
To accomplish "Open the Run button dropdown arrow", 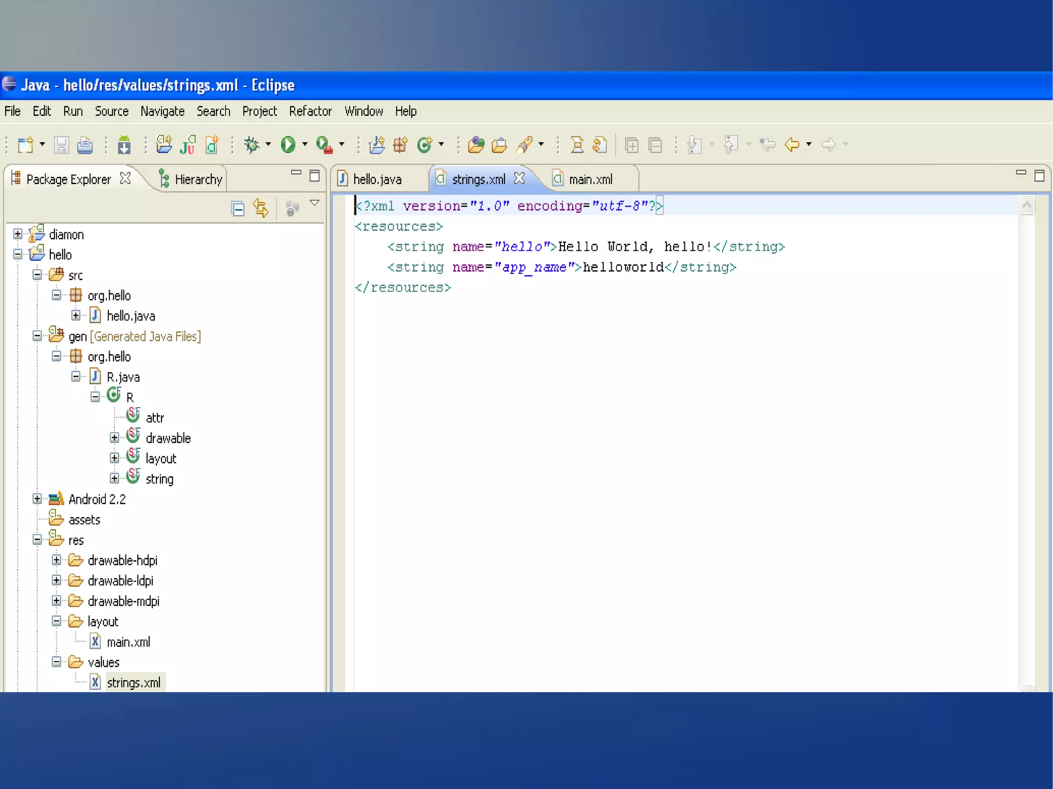I will coord(305,145).
